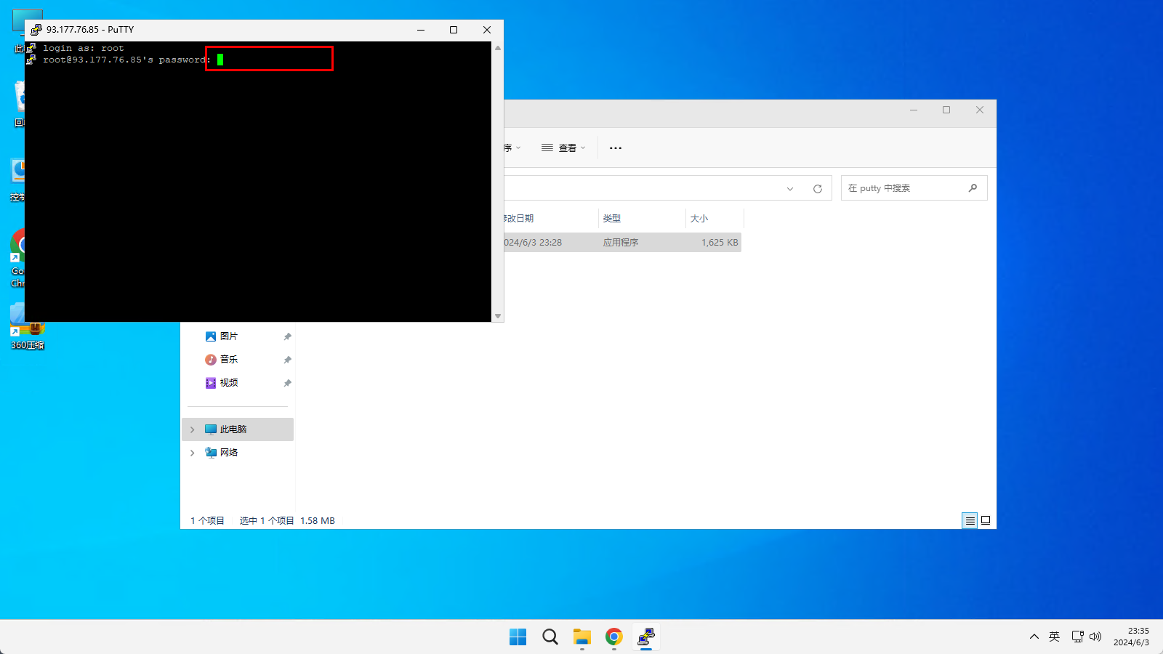Open 视频 in the navigation pane

[229, 383]
